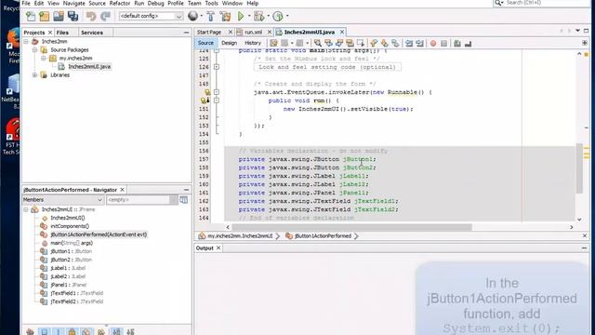Viewport: 595px width, 335px height.
Task: Click the editor vertical scrollbar thumb
Action: [579, 168]
